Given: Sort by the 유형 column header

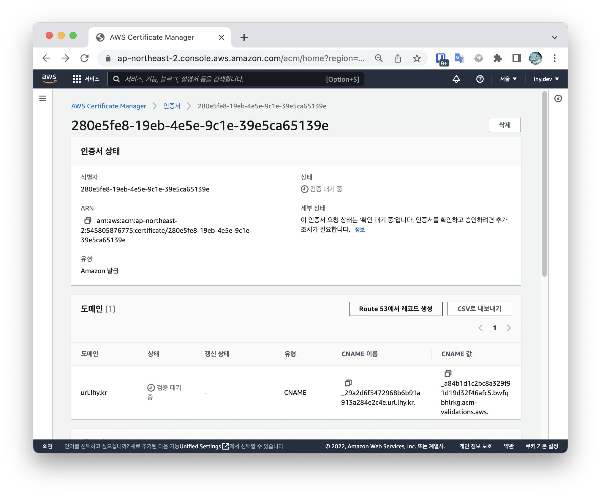Looking at the screenshot, I should 290,354.
